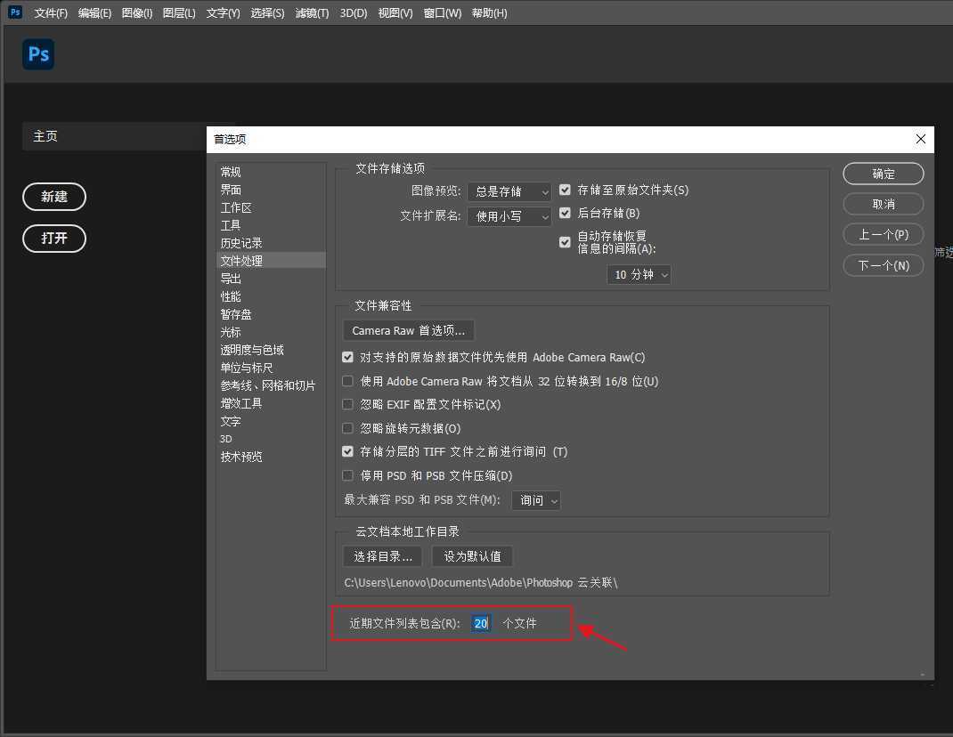Click the 确定 button to confirm preferences
Viewport: 953px width, 737px height.
(x=883, y=174)
